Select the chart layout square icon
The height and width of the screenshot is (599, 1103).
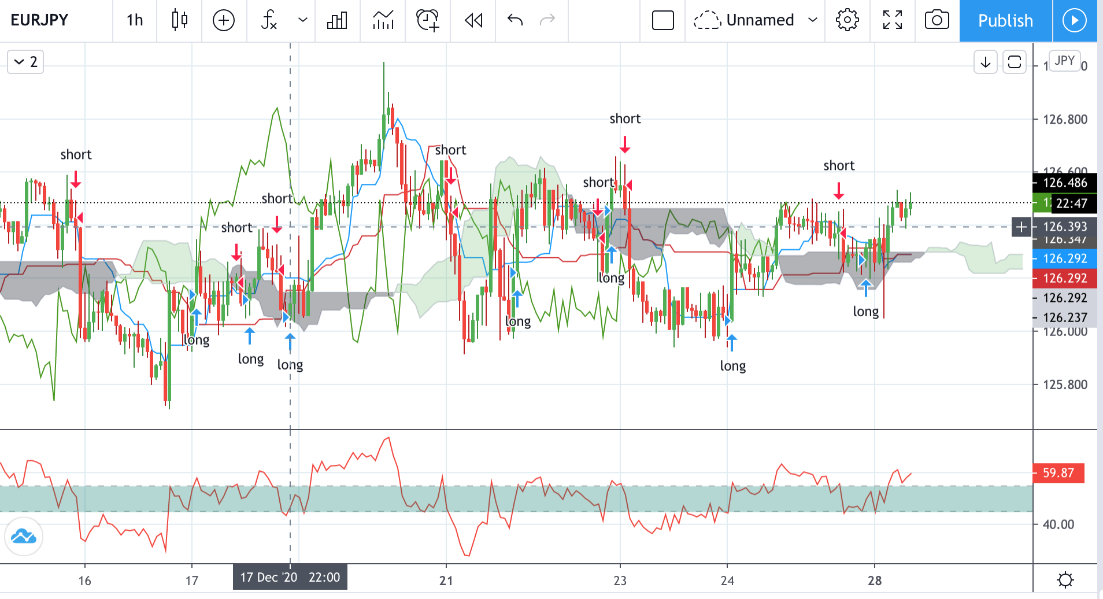click(662, 20)
